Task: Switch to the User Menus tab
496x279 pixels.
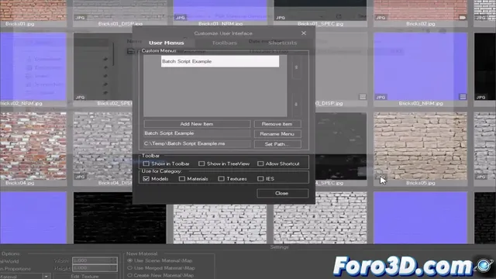Action: [x=167, y=43]
